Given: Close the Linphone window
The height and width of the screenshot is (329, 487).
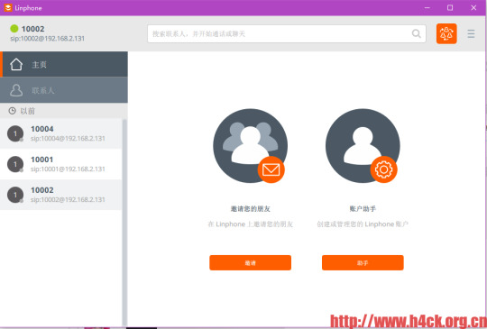Looking at the screenshot, I should point(473,8).
